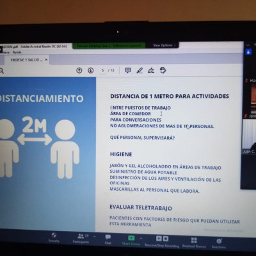
Task: Open the View Options dropdown
Action: (164, 45)
